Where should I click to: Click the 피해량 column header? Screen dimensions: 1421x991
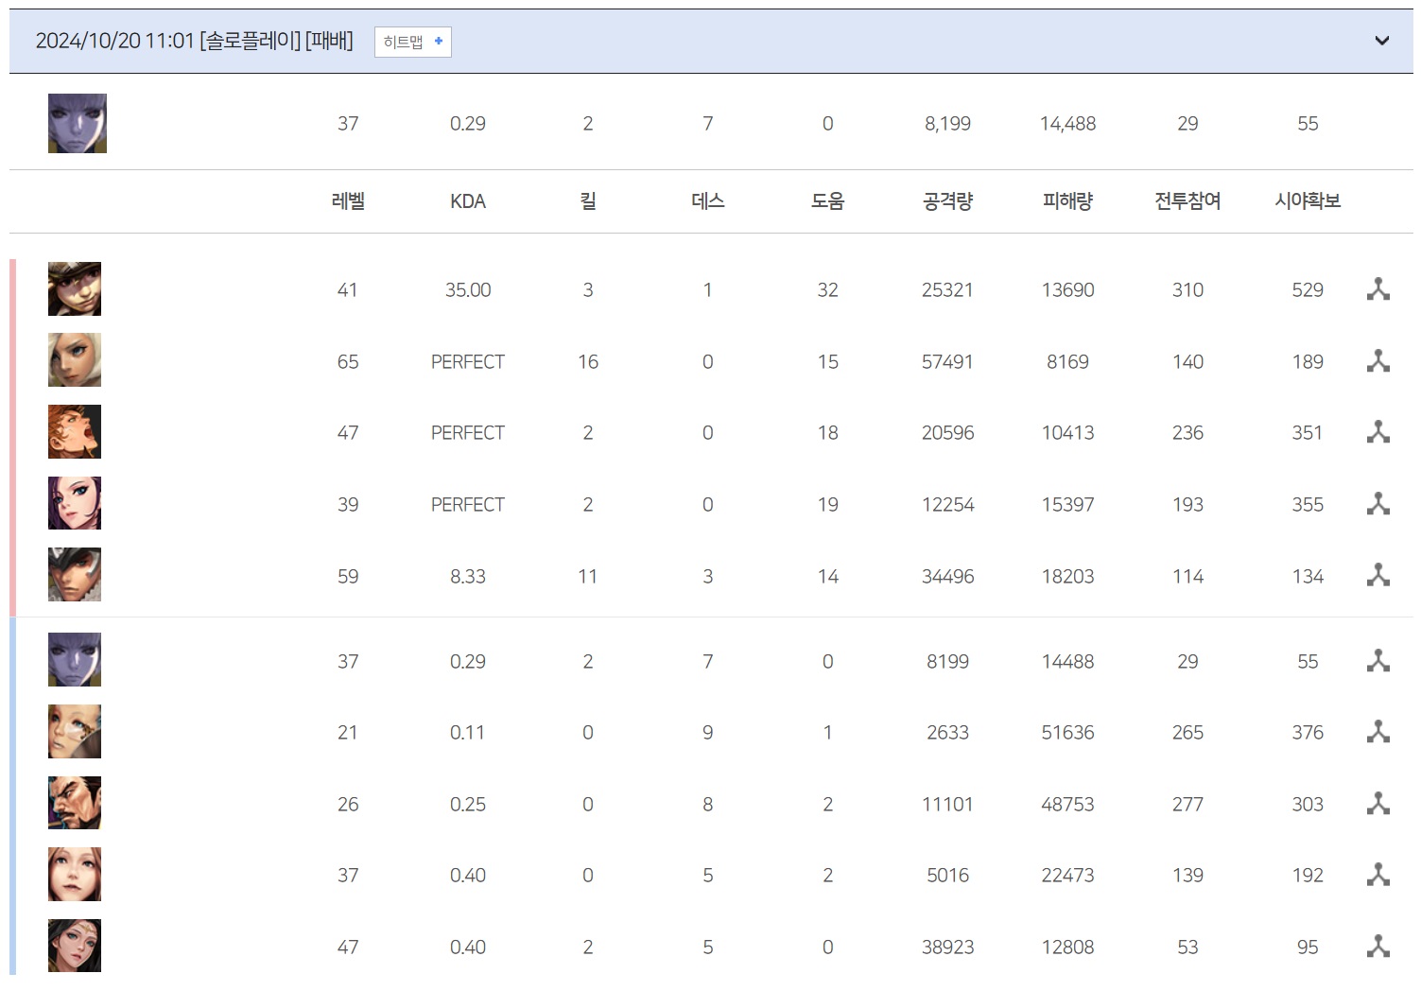pyautogui.click(x=1068, y=200)
